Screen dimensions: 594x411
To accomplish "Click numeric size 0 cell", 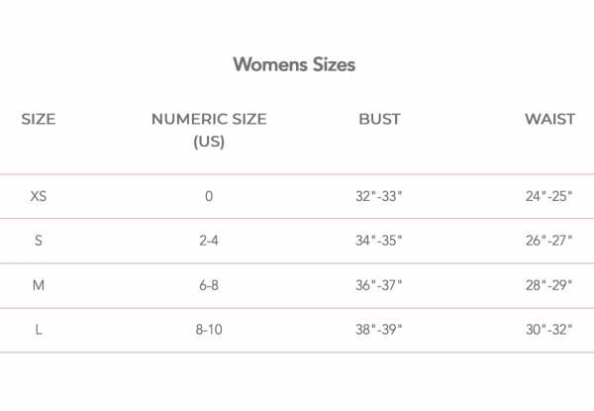I will [x=209, y=196].
